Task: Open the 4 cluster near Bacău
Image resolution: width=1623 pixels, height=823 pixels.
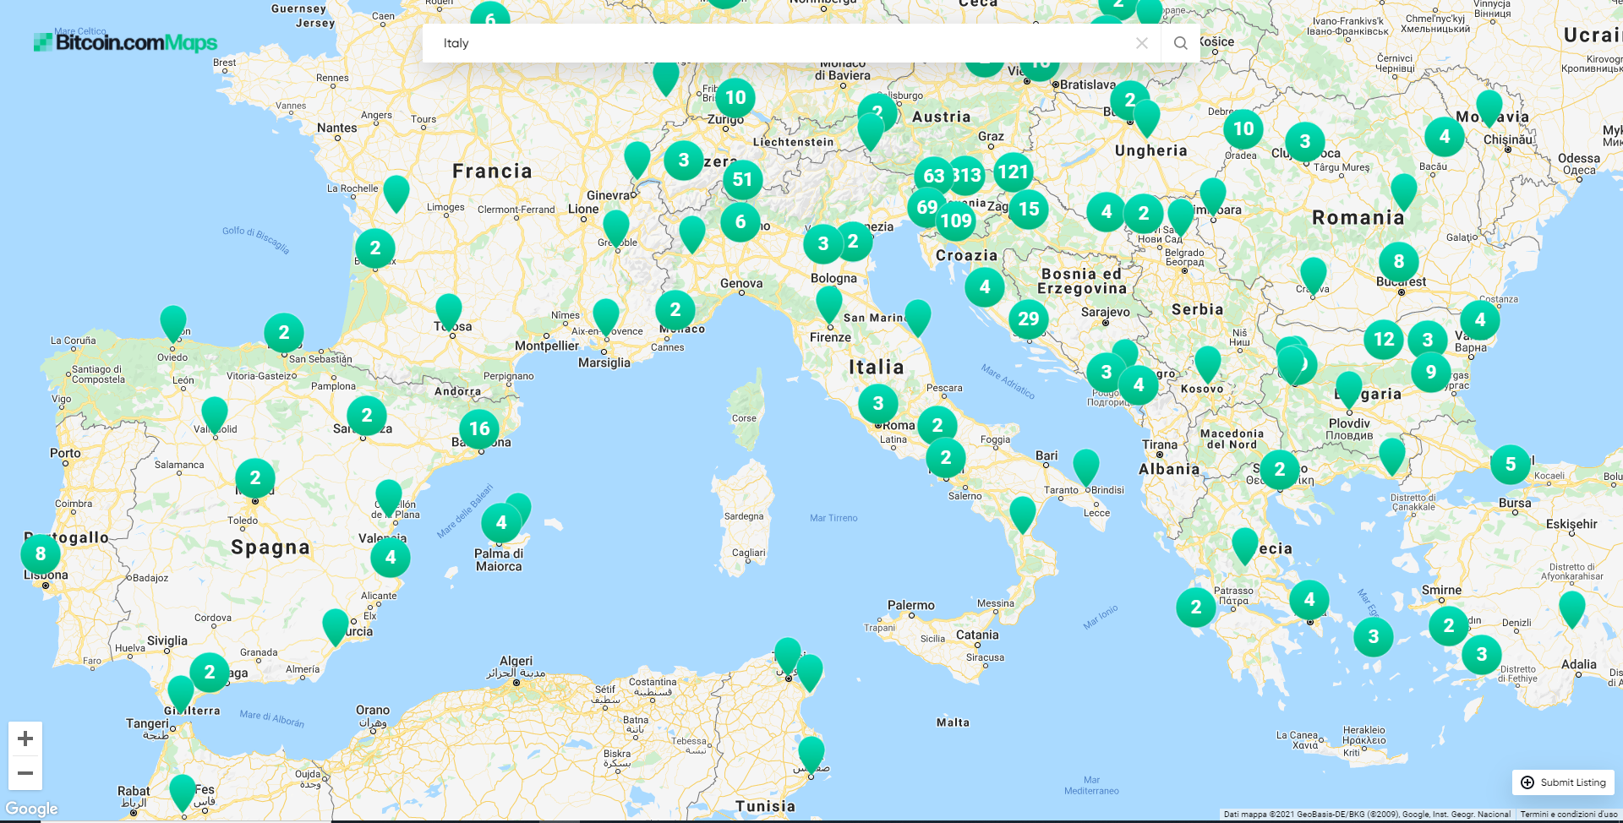Action: 1445,136
